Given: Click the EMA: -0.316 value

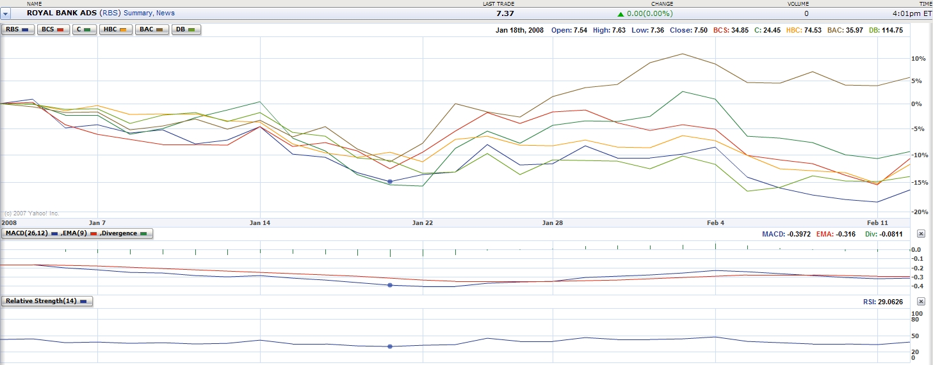Looking at the screenshot, I should click(x=836, y=234).
